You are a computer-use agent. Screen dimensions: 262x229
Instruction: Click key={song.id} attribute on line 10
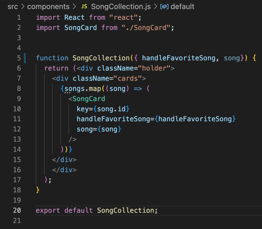[x=103, y=109]
